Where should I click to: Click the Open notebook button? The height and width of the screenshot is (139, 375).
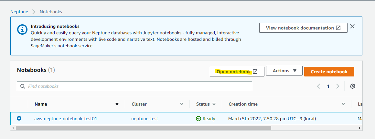(237, 72)
